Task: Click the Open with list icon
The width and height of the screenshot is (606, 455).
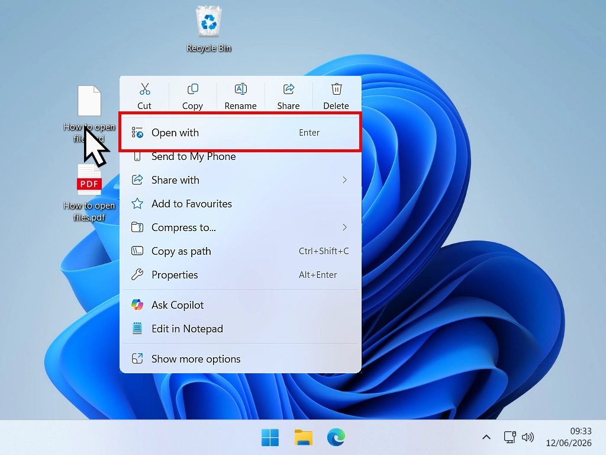Action: [137, 132]
